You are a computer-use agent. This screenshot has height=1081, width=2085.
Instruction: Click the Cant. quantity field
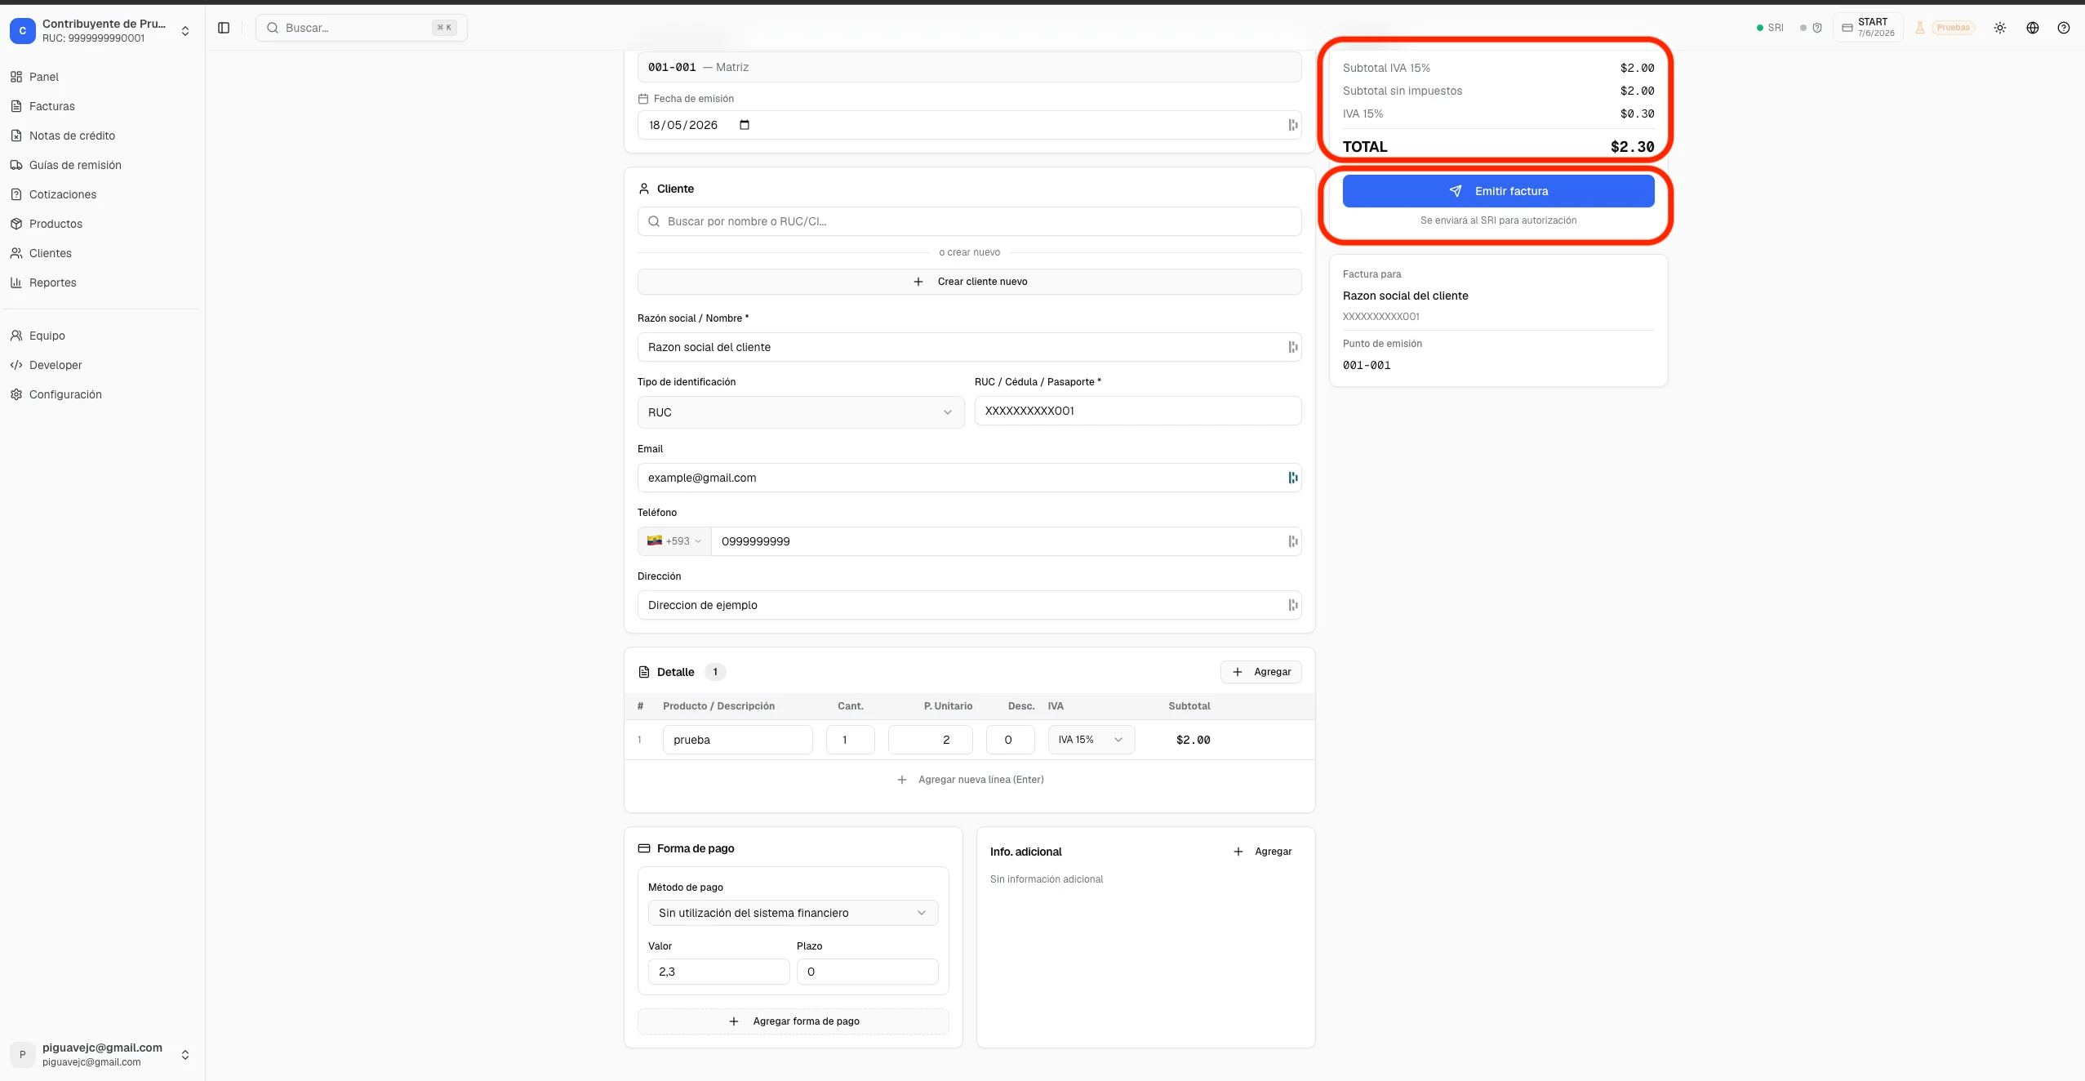(x=850, y=740)
